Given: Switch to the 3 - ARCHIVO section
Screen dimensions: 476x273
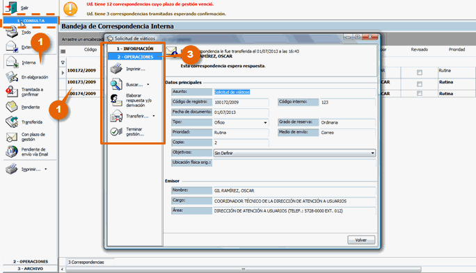Looking at the screenshot, I should click(31, 269).
